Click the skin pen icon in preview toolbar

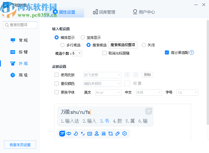click(x=118, y=134)
